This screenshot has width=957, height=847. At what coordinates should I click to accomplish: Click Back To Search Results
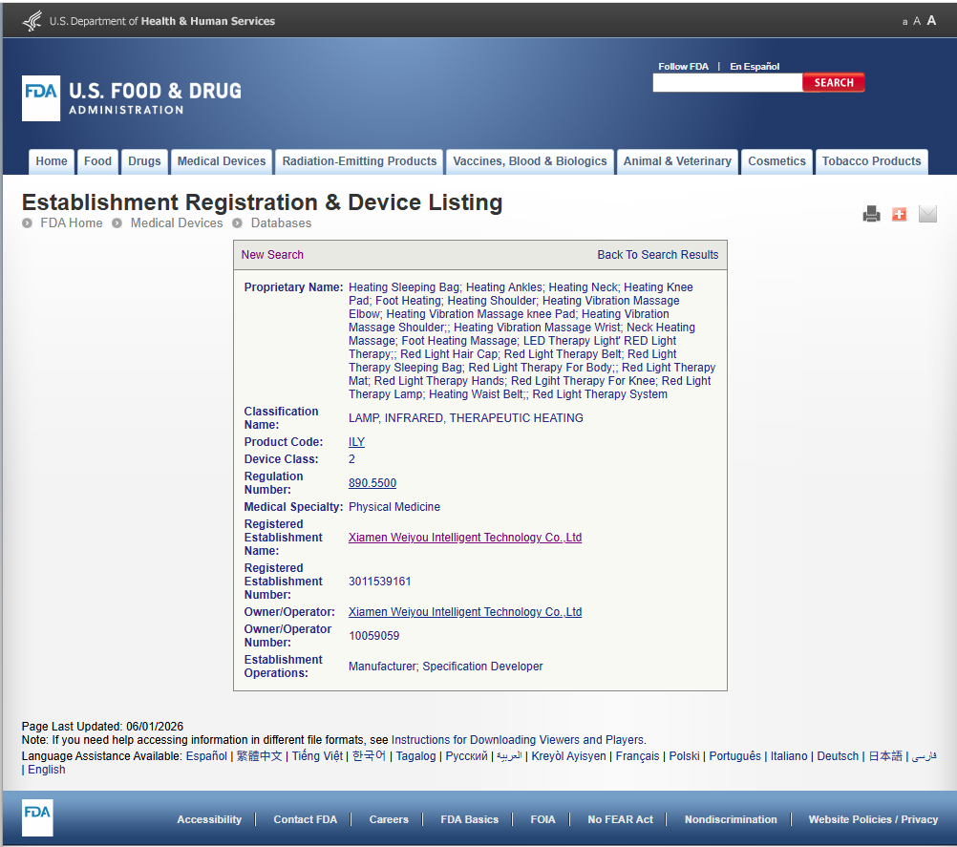[657, 254]
